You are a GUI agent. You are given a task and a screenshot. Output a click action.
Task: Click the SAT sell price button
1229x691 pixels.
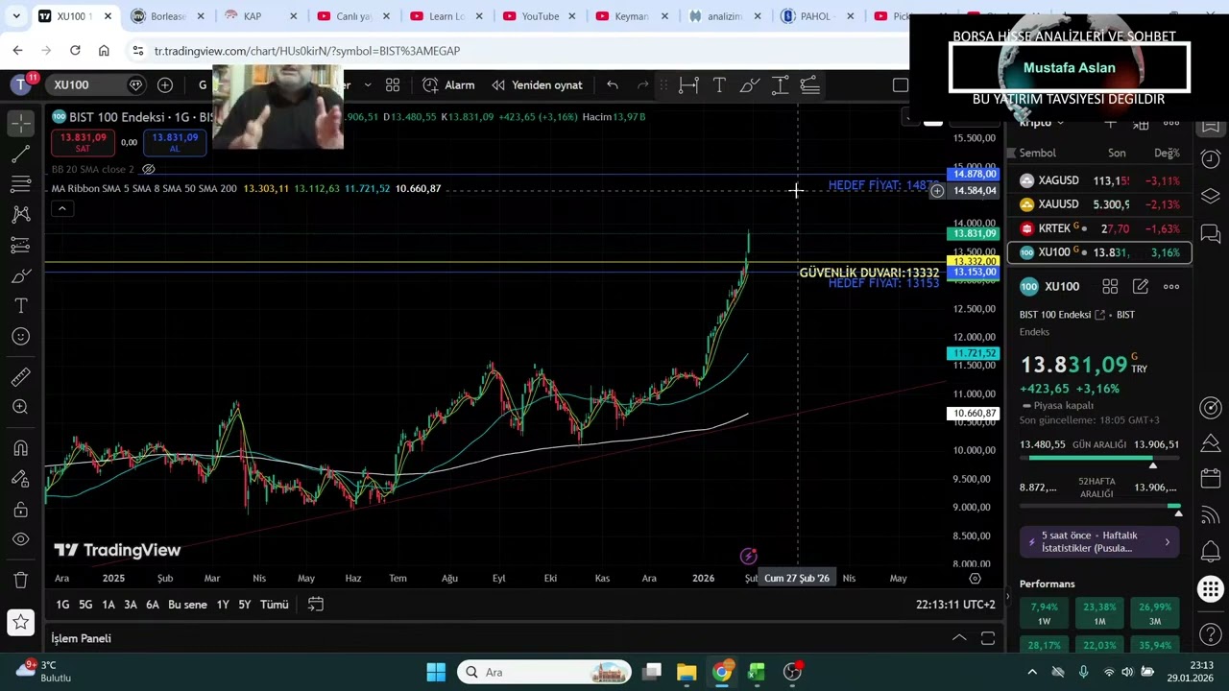tap(83, 142)
